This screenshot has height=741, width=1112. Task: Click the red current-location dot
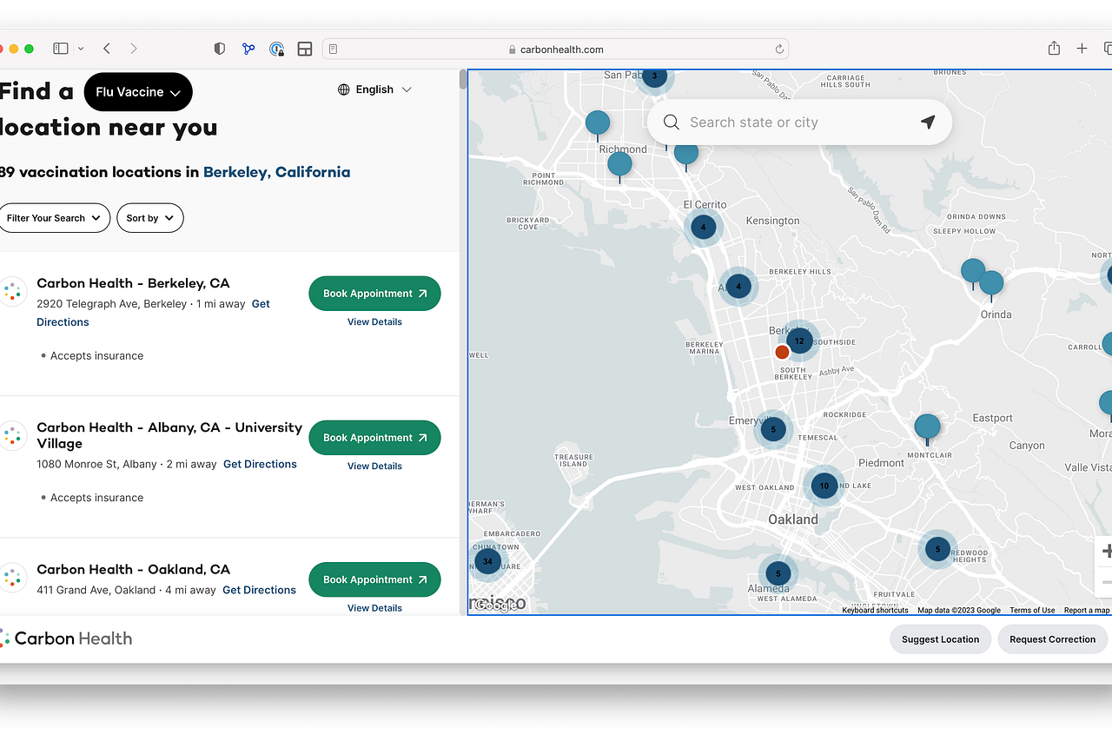(782, 352)
